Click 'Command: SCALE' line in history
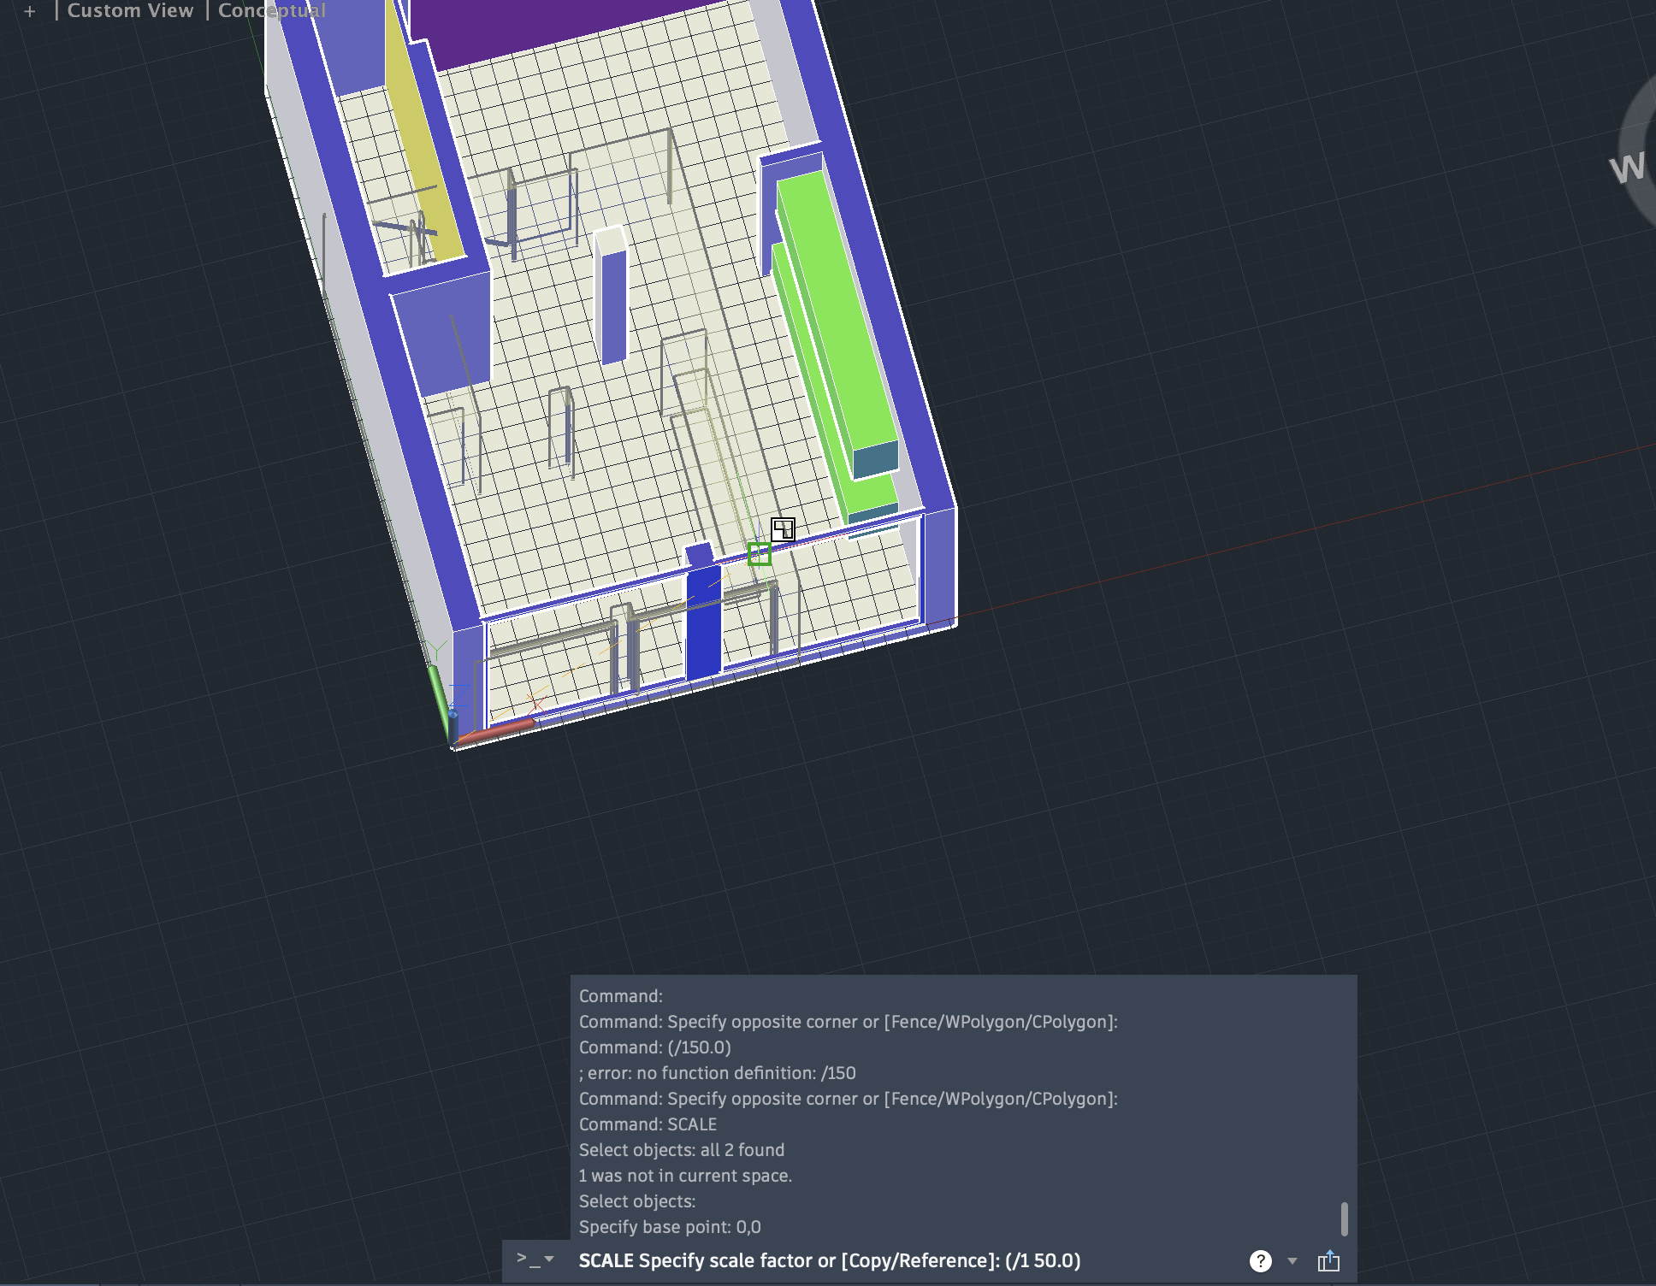Viewport: 1656px width, 1286px height. [648, 1124]
